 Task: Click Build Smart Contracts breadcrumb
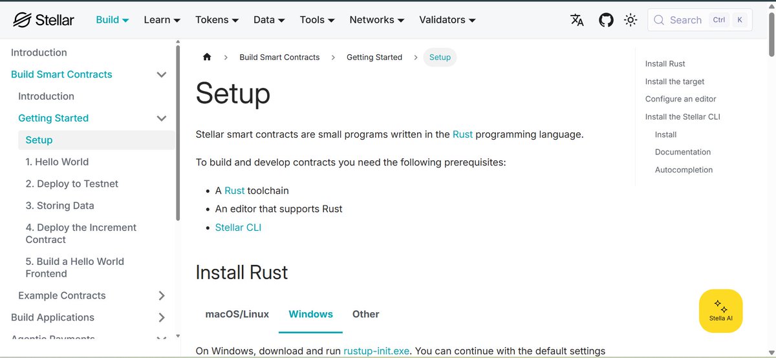point(279,58)
